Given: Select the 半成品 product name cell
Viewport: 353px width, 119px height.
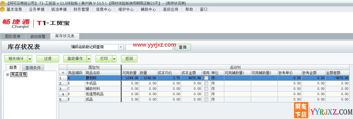Looking at the screenshot, I should click(x=103, y=84).
